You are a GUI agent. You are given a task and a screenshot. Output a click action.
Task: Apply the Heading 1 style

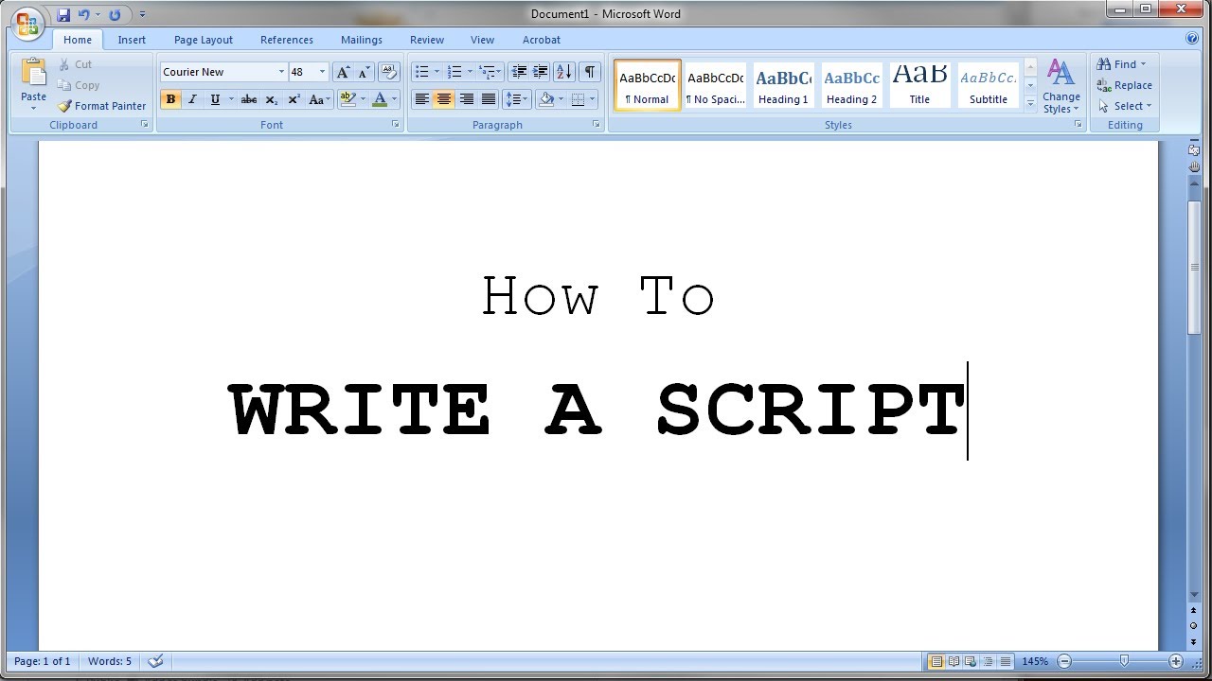pyautogui.click(x=783, y=85)
